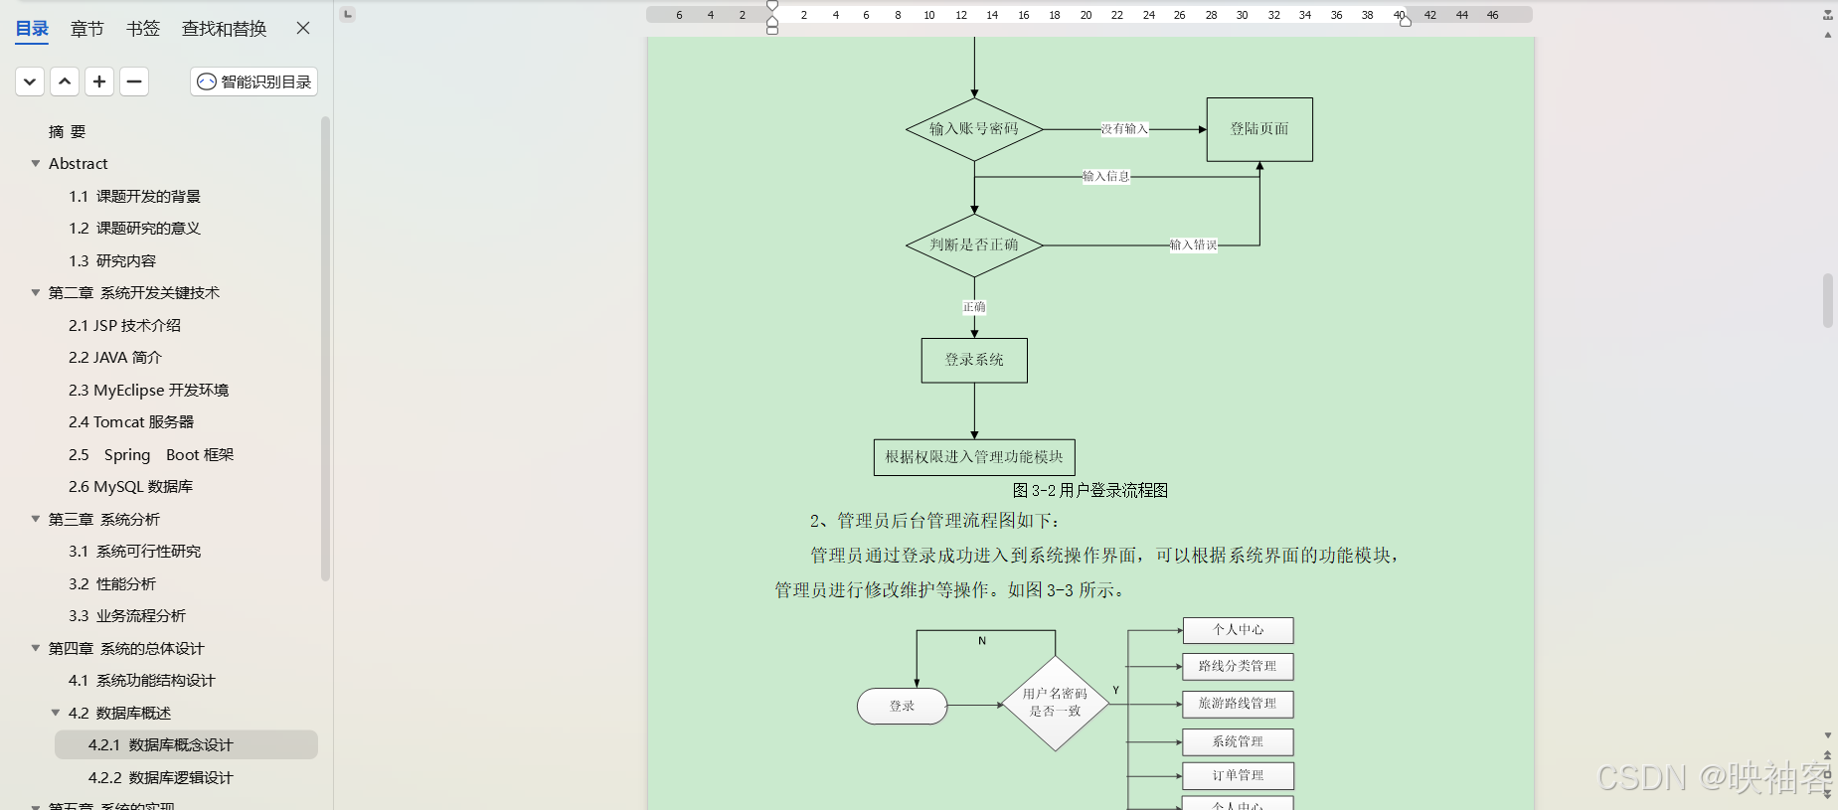Click the plus button to promote heading level
This screenshot has height=810, width=1838.
click(x=99, y=81)
